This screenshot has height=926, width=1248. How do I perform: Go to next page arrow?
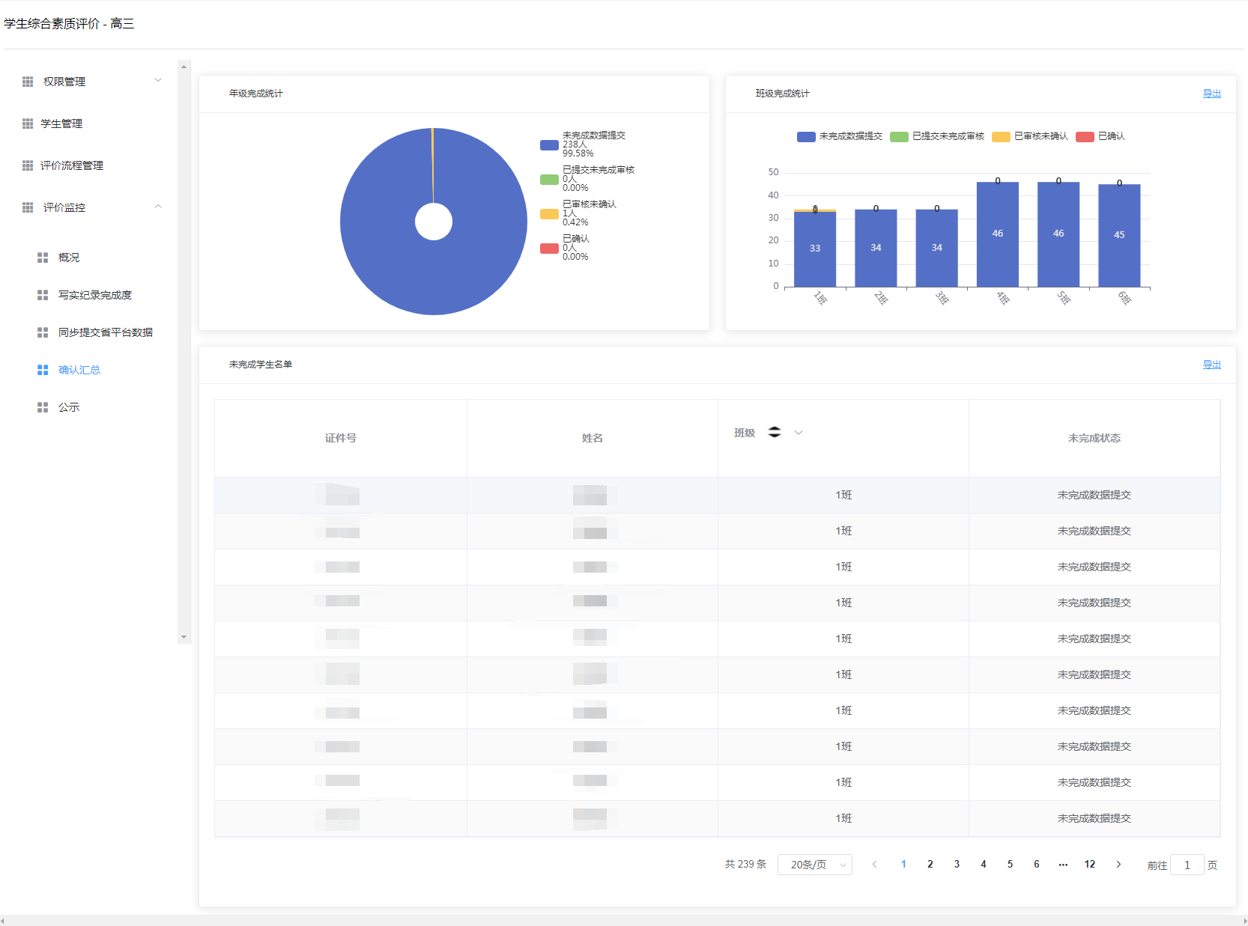pyautogui.click(x=1118, y=864)
